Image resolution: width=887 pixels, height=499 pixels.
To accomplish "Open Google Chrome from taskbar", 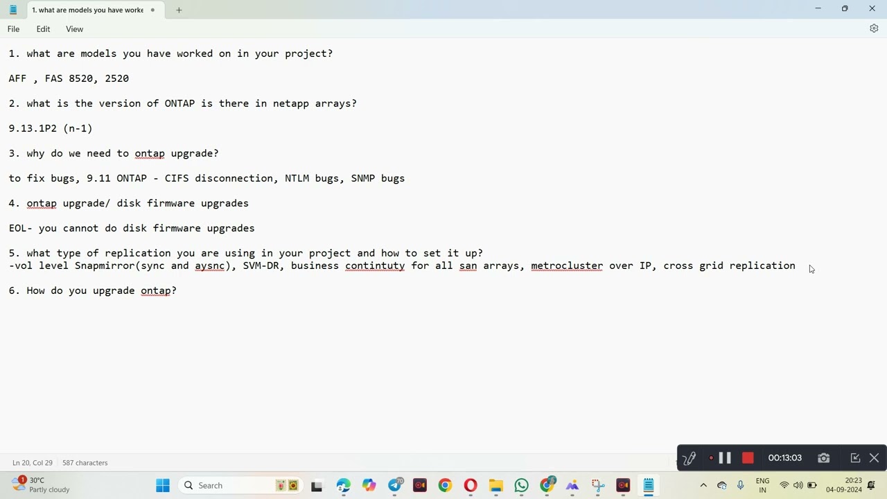I will click(445, 485).
